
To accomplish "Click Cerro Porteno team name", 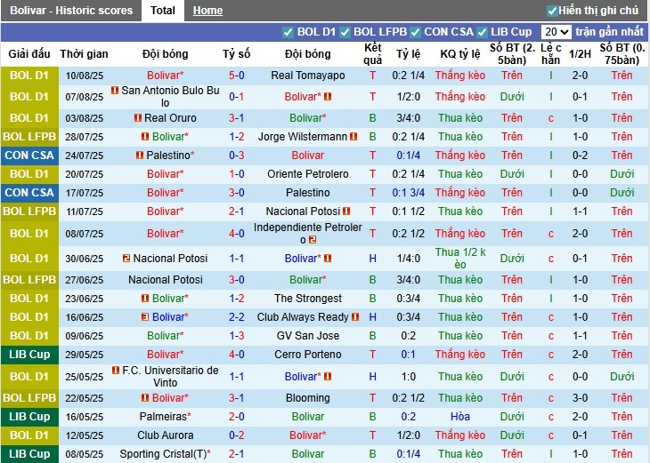I will pos(307,355).
